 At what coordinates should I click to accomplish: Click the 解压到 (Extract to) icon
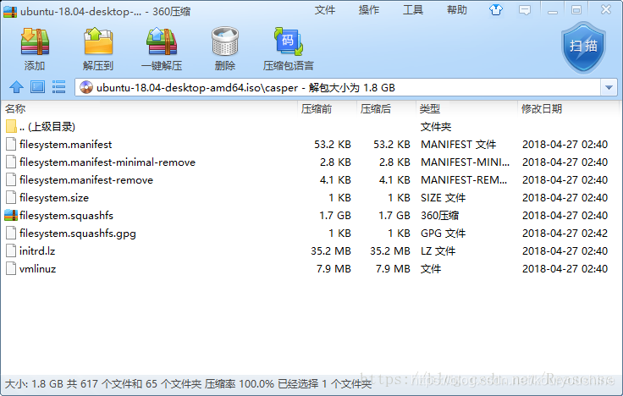(x=98, y=41)
